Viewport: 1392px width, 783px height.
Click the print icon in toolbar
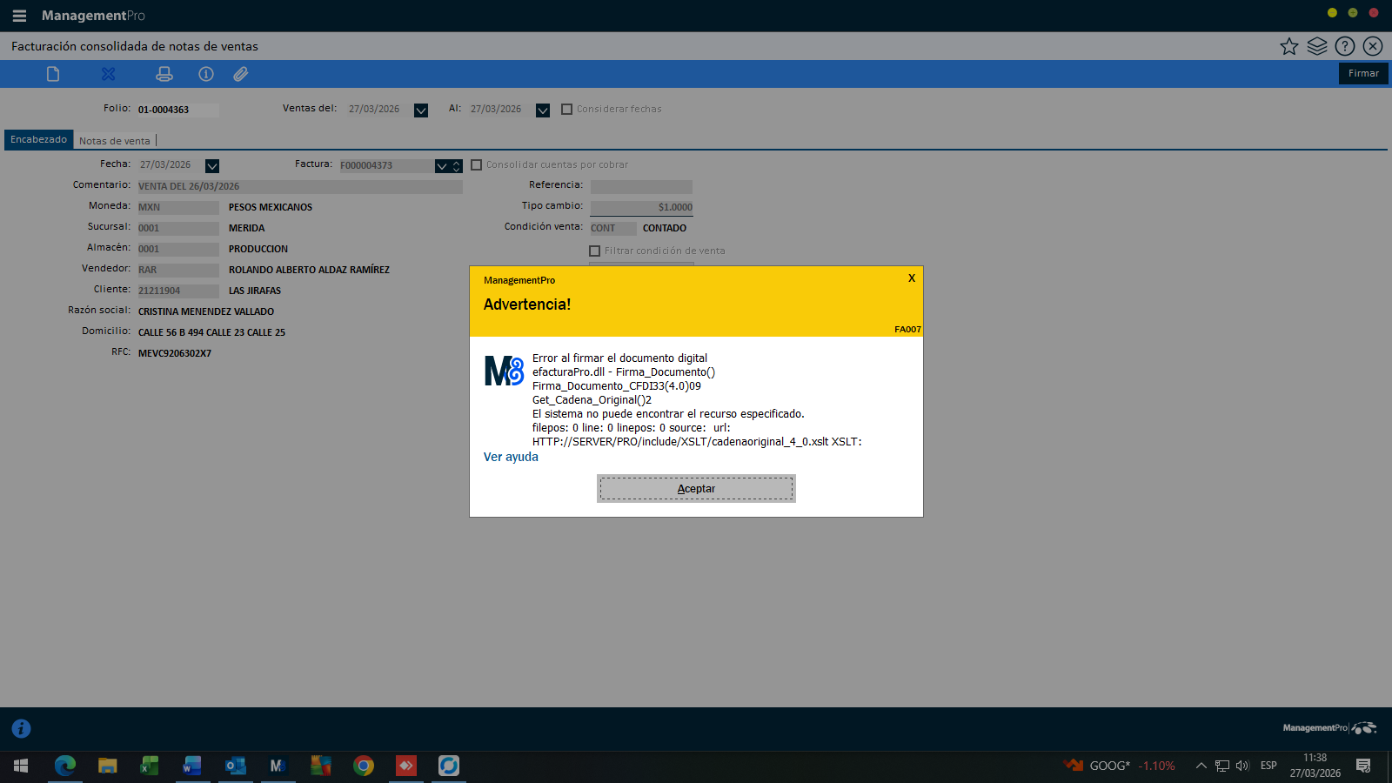[x=164, y=74]
